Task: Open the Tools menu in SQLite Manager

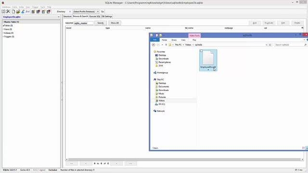Action: click(x=43, y=7)
